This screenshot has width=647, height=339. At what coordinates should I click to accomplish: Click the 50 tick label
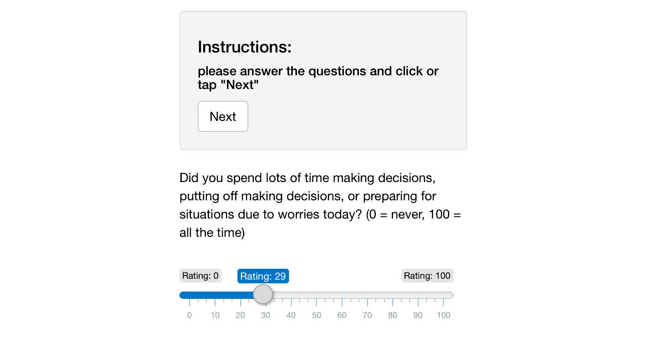tap(316, 315)
